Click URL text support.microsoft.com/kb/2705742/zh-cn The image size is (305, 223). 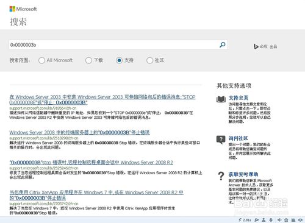pyautogui.click(x=44, y=204)
